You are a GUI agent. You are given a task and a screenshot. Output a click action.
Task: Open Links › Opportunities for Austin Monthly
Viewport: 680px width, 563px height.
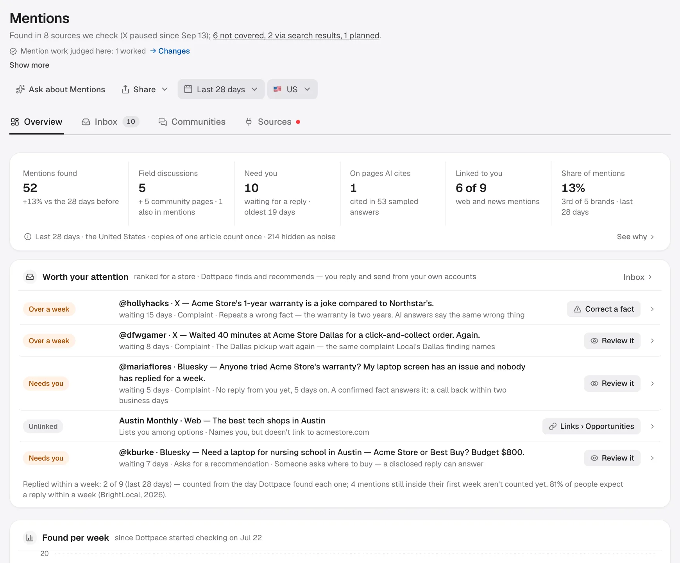591,427
